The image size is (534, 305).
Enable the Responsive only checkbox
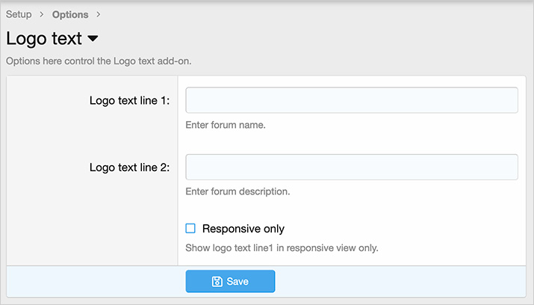click(190, 229)
